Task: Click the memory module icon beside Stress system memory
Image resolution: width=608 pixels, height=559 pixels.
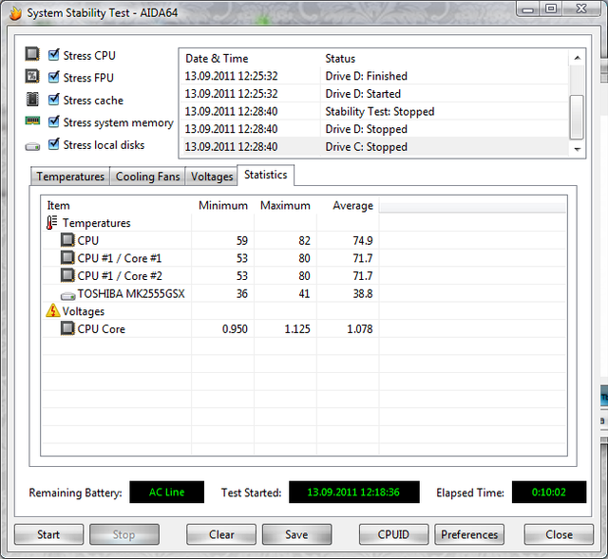Action: coord(32,122)
